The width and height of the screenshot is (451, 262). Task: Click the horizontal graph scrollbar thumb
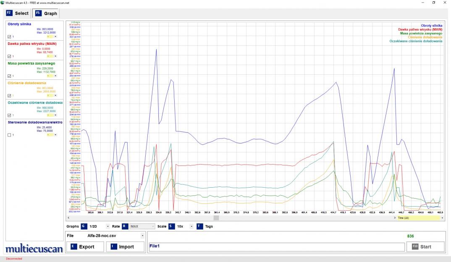coord(216,218)
